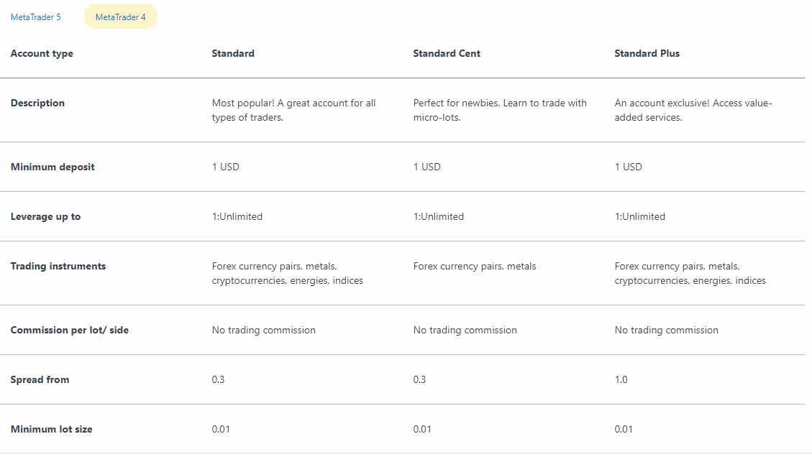Image resolution: width=812 pixels, height=457 pixels.
Task: Click the Spread from row label
Action: click(40, 379)
